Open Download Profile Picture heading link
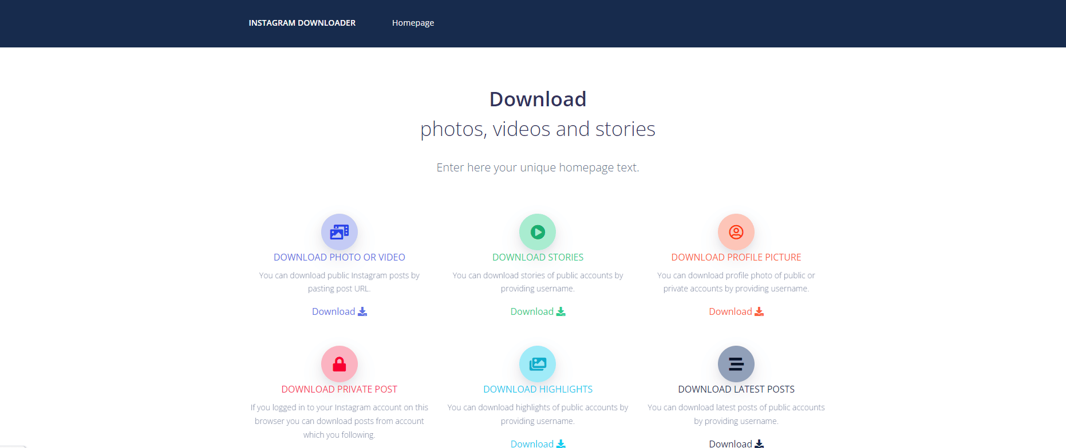This screenshot has width=1066, height=448. pos(736,257)
